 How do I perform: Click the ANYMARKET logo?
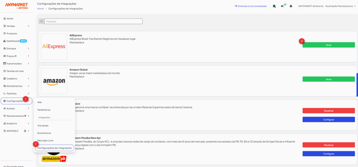pyautogui.click(x=16, y=5)
